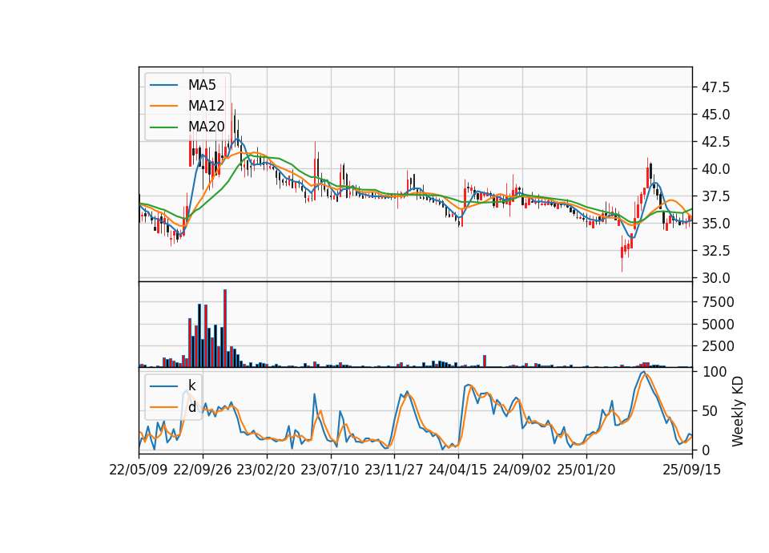
Task: Click the 47.5 price tick label
Action: (716, 87)
